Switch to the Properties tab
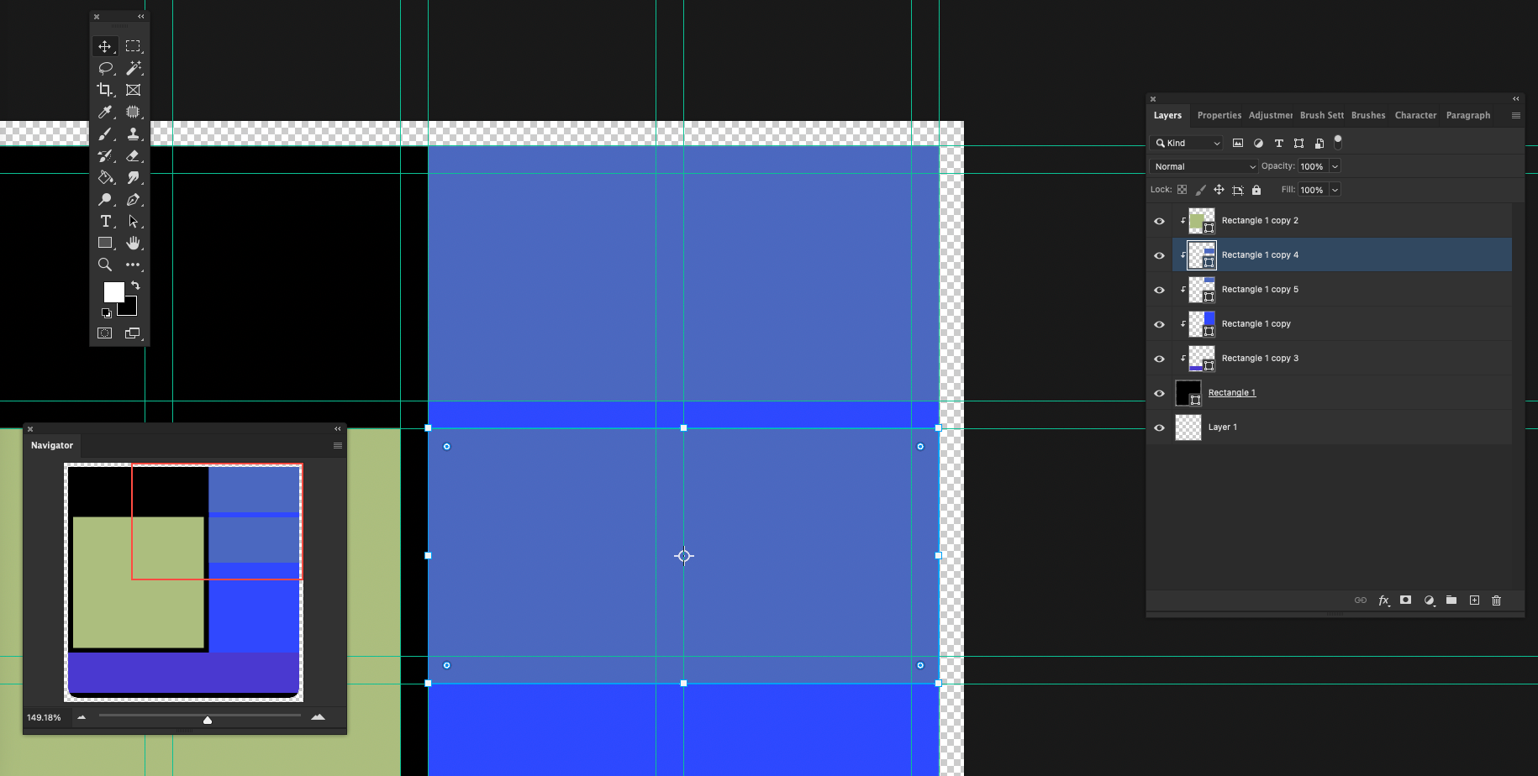 pos(1219,115)
